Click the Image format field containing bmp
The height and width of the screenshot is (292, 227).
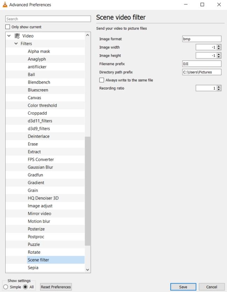202,39
